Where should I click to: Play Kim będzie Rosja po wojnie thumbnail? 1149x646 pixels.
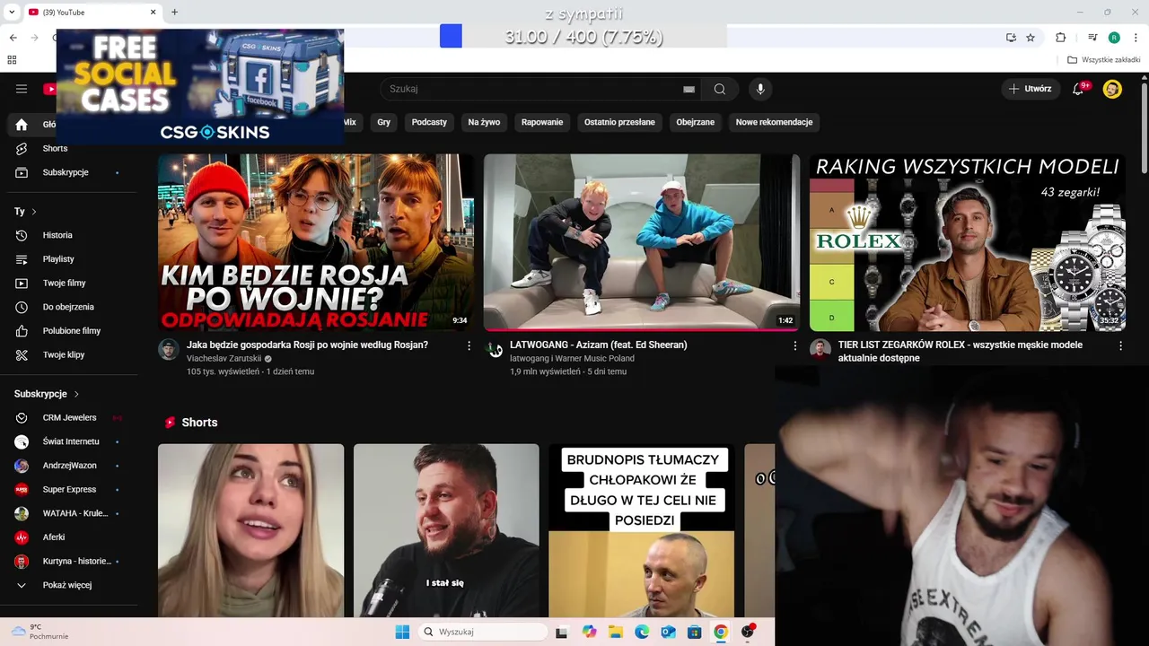(x=316, y=242)
